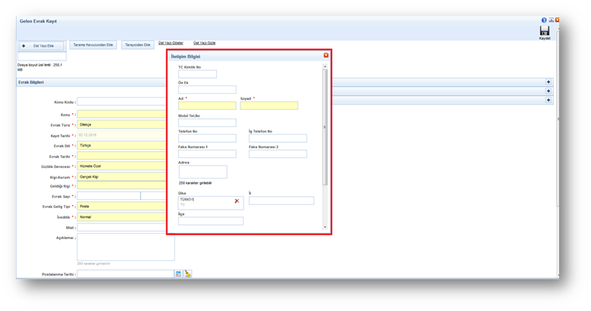Screen dimensions: 591x311
Task: Expand the Evrak Bilgileri panel with plus icon
Action: coord(549,82)
